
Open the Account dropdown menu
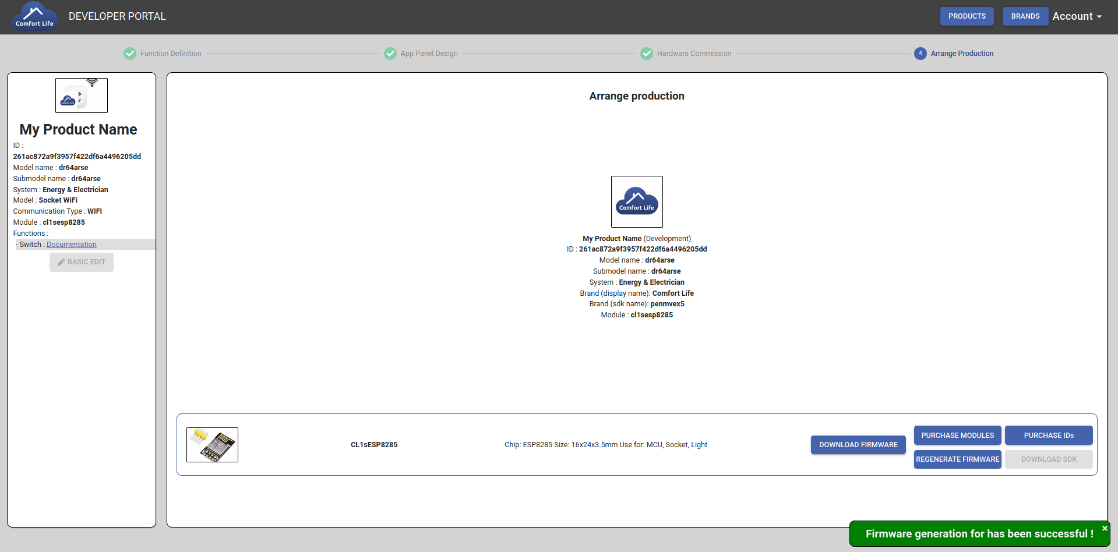pos(1077,16)
